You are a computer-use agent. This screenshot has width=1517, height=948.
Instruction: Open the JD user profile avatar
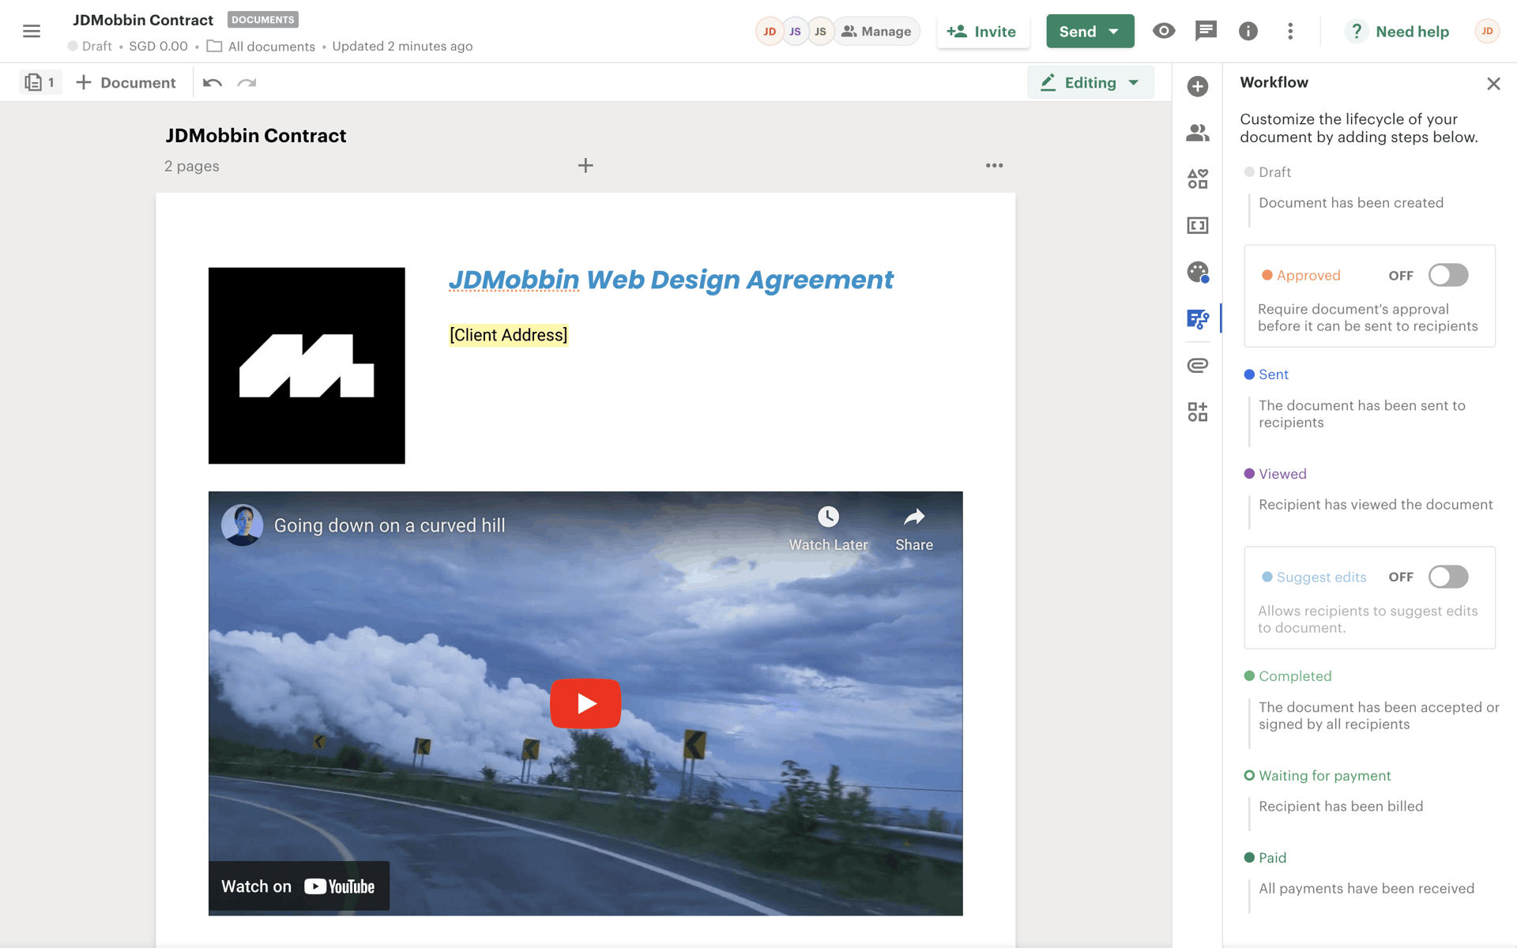pos(1487,31)
